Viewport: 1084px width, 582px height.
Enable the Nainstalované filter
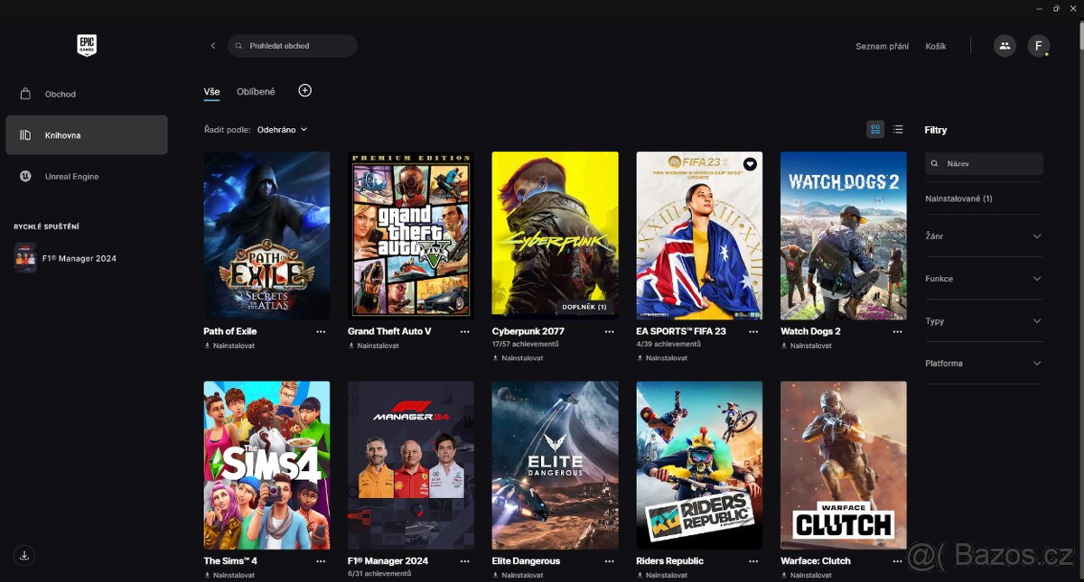pos(958,199)
